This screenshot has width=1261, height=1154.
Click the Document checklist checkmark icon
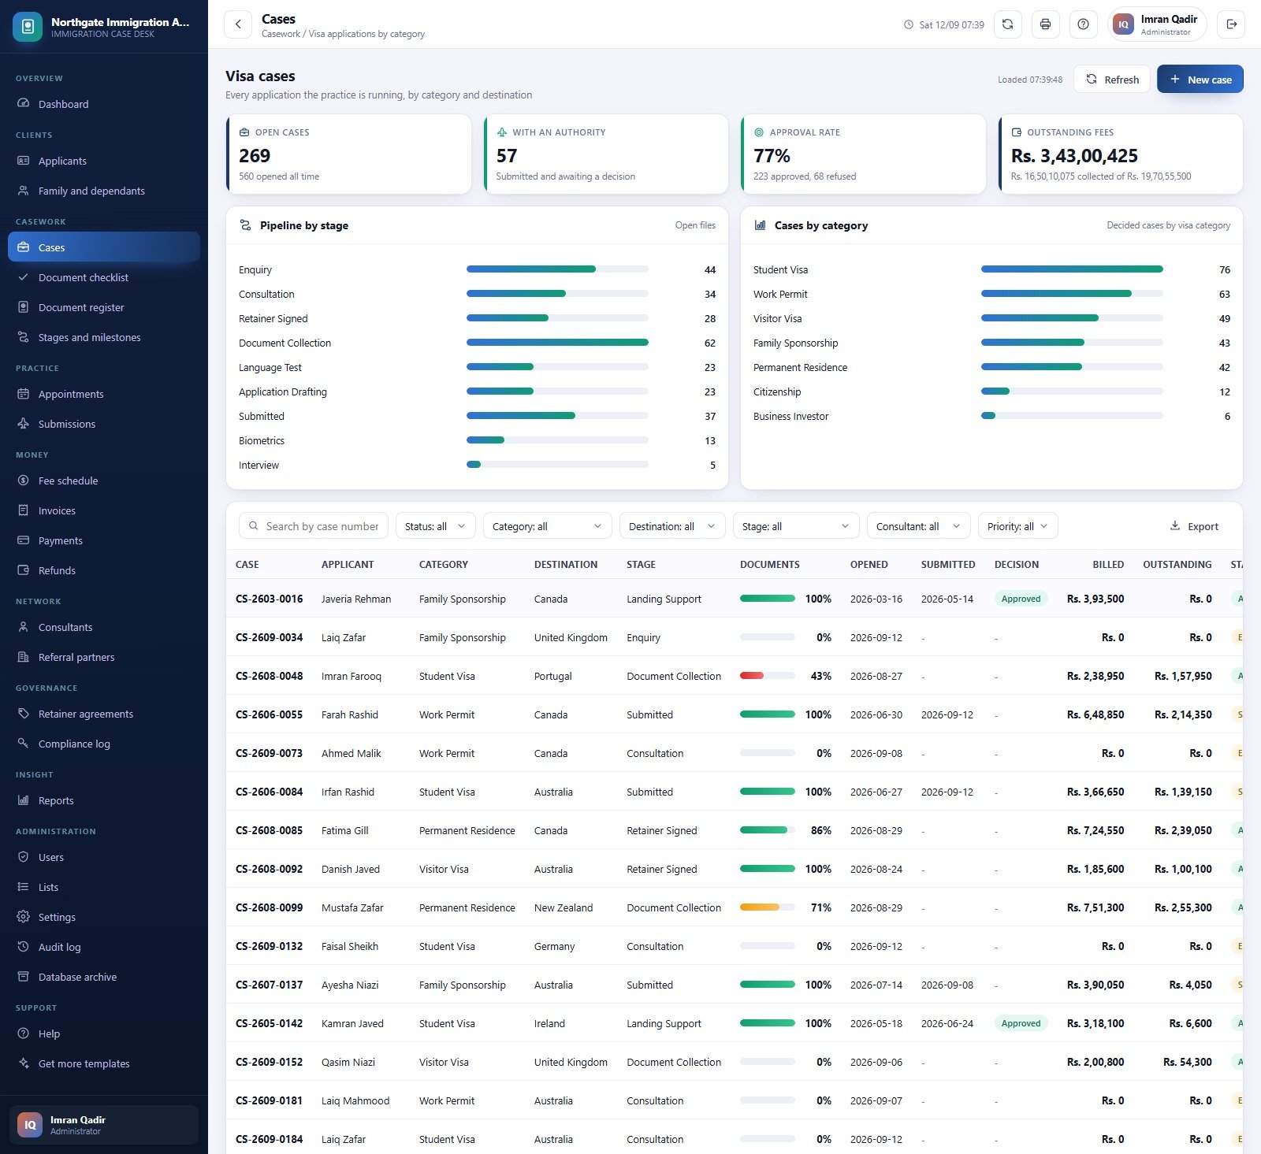coord(24,277)
